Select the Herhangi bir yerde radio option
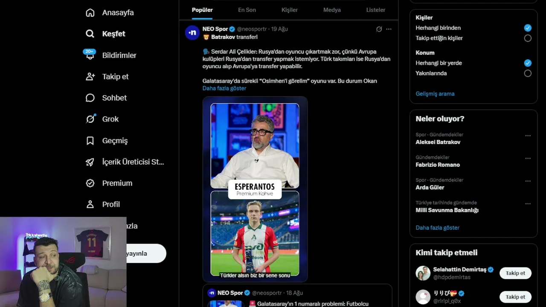 tap(528, 63)
